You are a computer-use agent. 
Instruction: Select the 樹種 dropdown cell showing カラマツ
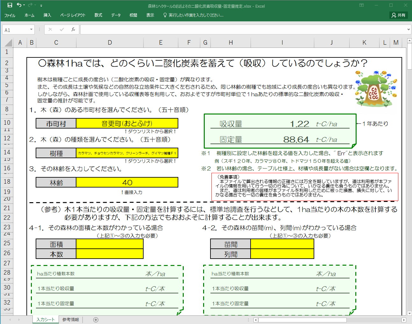[x=127, y=153]
